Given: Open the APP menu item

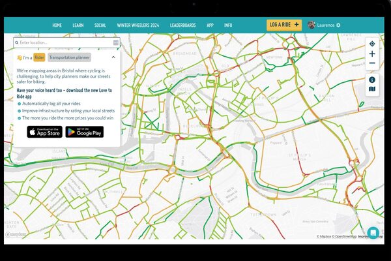Looking at the screenshot, I should tap(210, 25).
